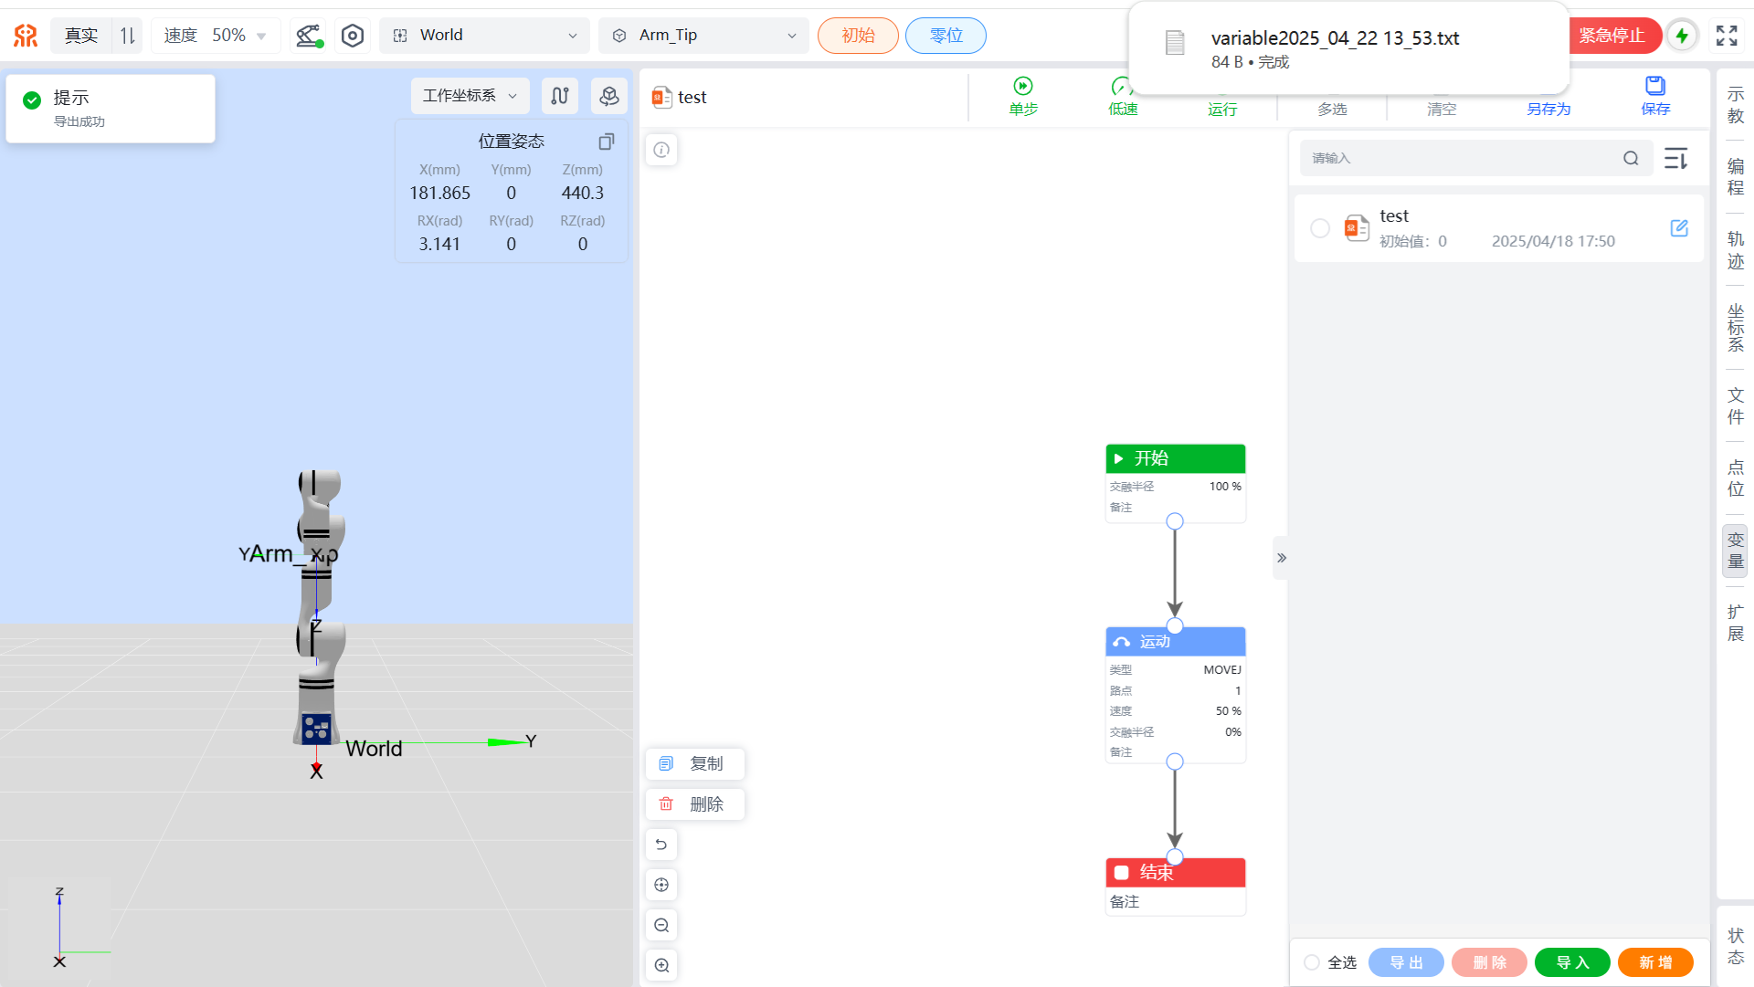The width and height of the screenshot is (1754, 987).
Task: Open the 速度 50% speed dropdown
Action: (x=216, y=36)
